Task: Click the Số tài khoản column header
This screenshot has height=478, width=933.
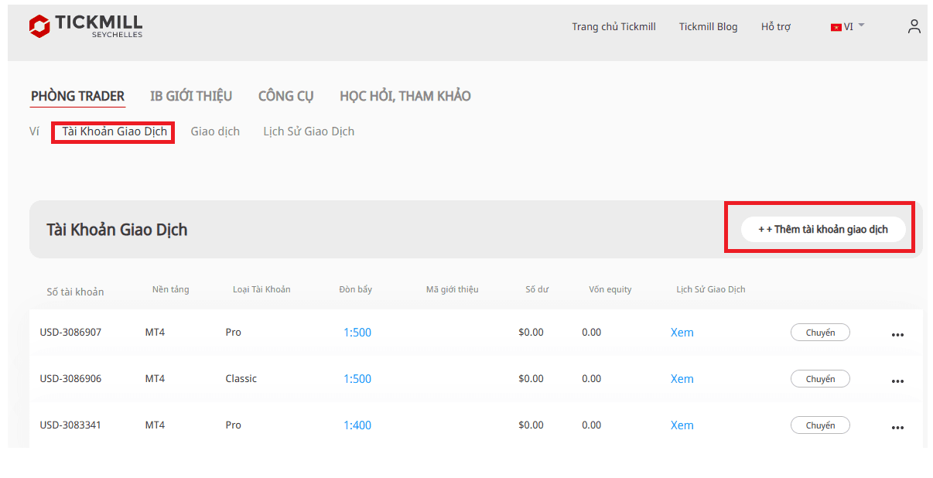Action: coord(75,292)
